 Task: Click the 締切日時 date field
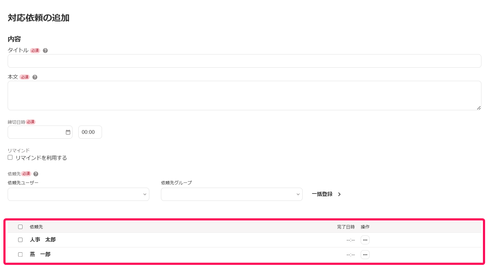pos(40,132)
